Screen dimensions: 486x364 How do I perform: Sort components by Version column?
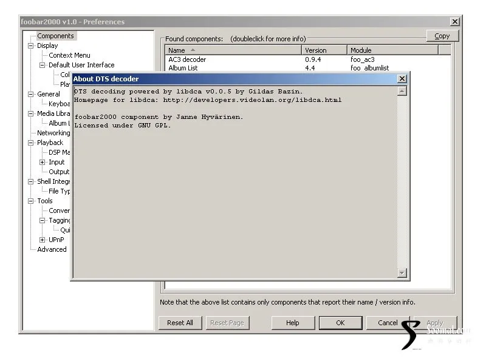click(324, 50)
